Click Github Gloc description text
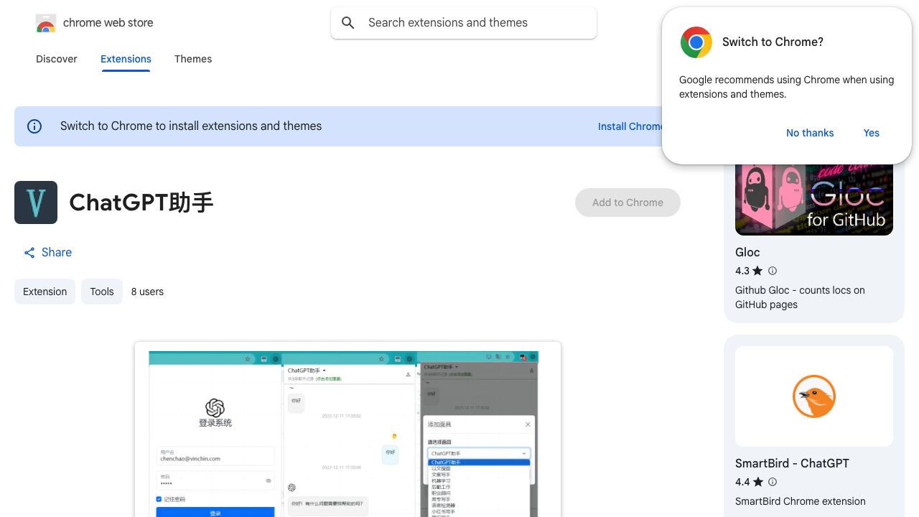The image size is (919, 517). [x=800, y=297]
